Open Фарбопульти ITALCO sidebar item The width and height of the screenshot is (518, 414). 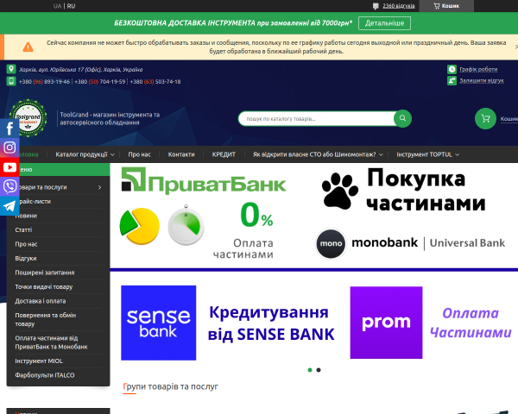point(45,375)
